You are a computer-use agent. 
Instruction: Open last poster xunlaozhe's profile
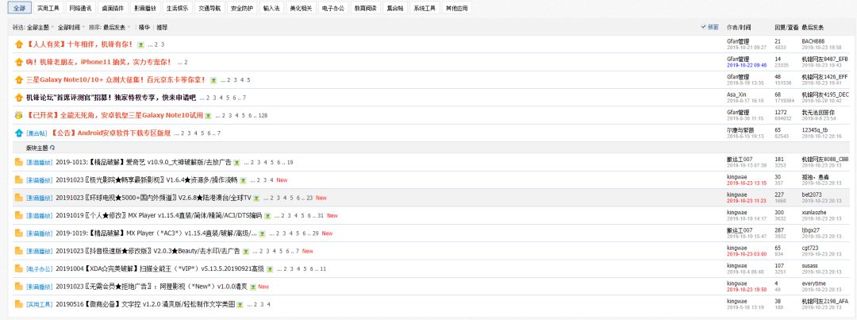tap(814, 212)
